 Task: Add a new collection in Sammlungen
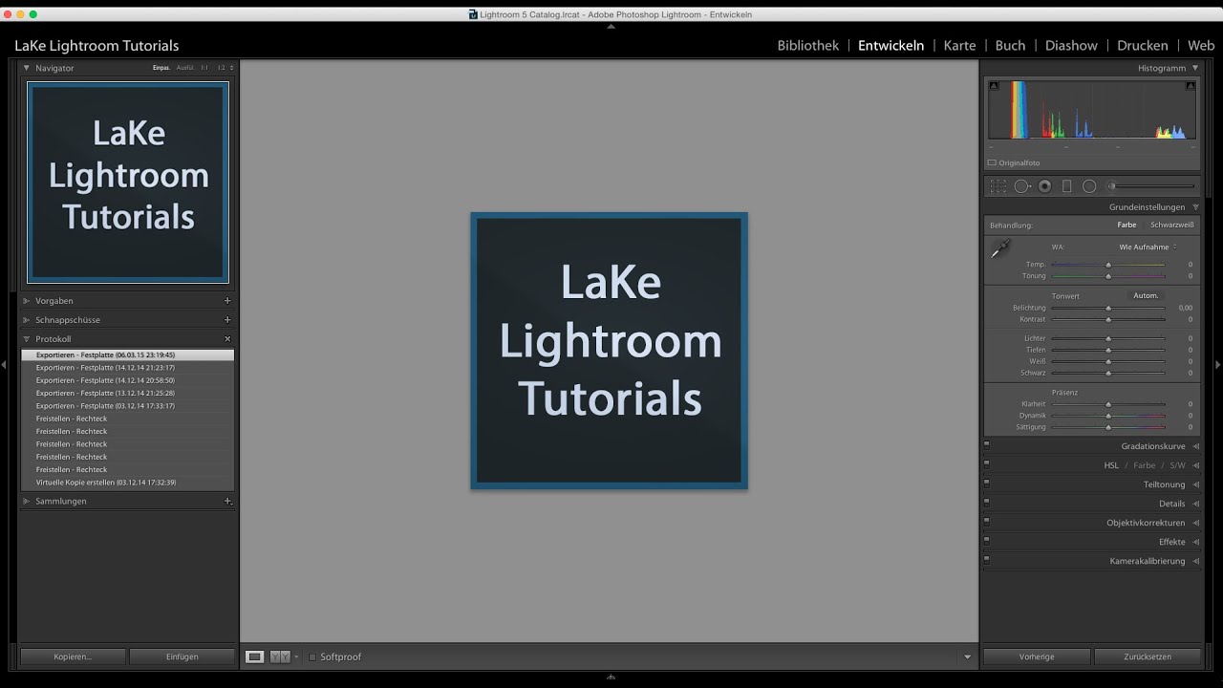[x=227, y=501]
